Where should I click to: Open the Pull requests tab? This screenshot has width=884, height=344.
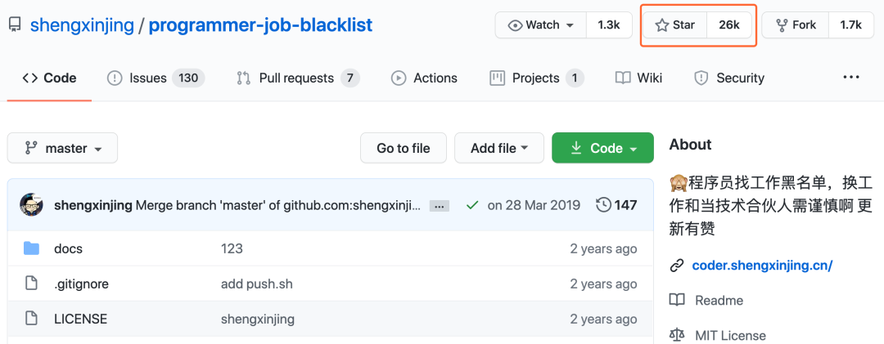[297, 78]
